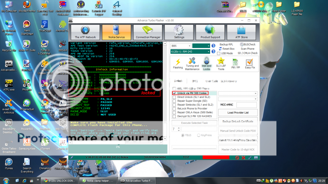Click Scan Phone option
The height and width of the screenshot is (184, 328).
pos(248,49)
